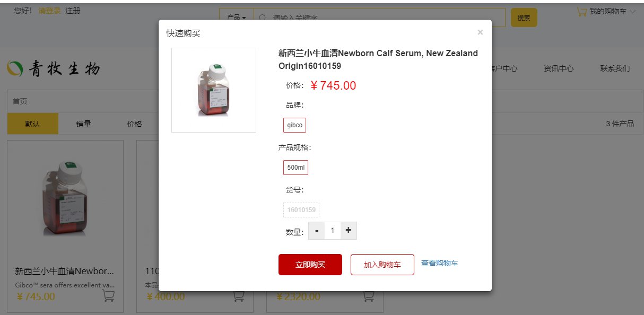
Task: Select the gibco brand option
Action: pyautogui.click(x=294, y=125)
